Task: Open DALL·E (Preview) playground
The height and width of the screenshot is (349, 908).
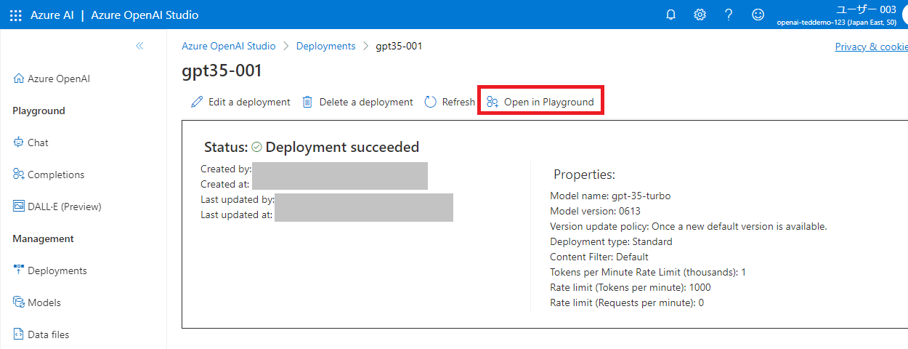Action: tap(57, 206)
